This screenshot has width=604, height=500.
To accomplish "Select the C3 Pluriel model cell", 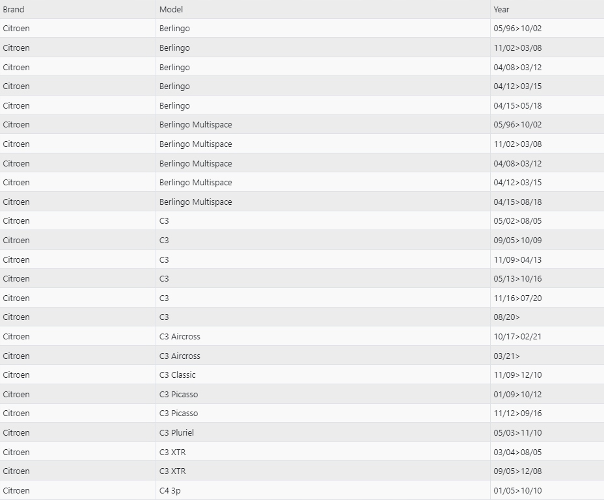I will [x=177, y=433].
